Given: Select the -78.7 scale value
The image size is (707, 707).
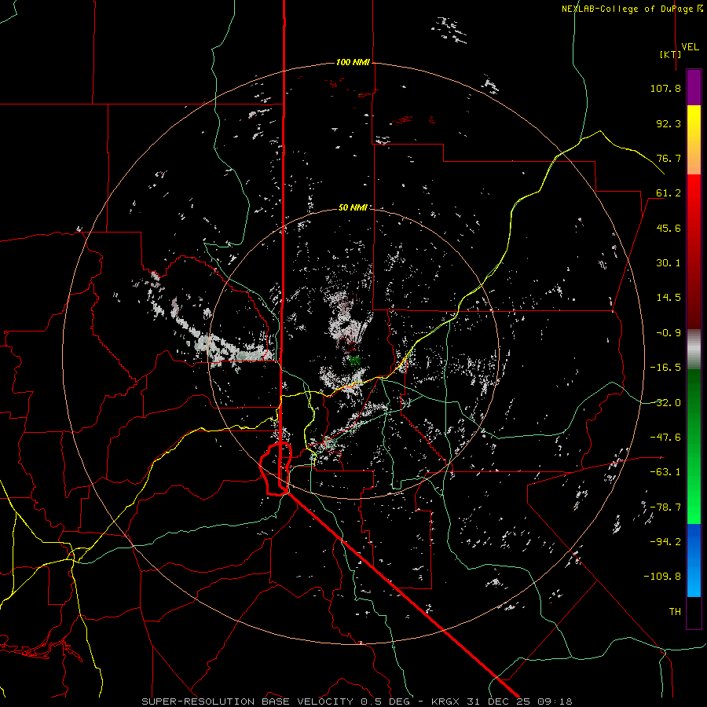Looking at the screenshot, I should pos(665,507).
